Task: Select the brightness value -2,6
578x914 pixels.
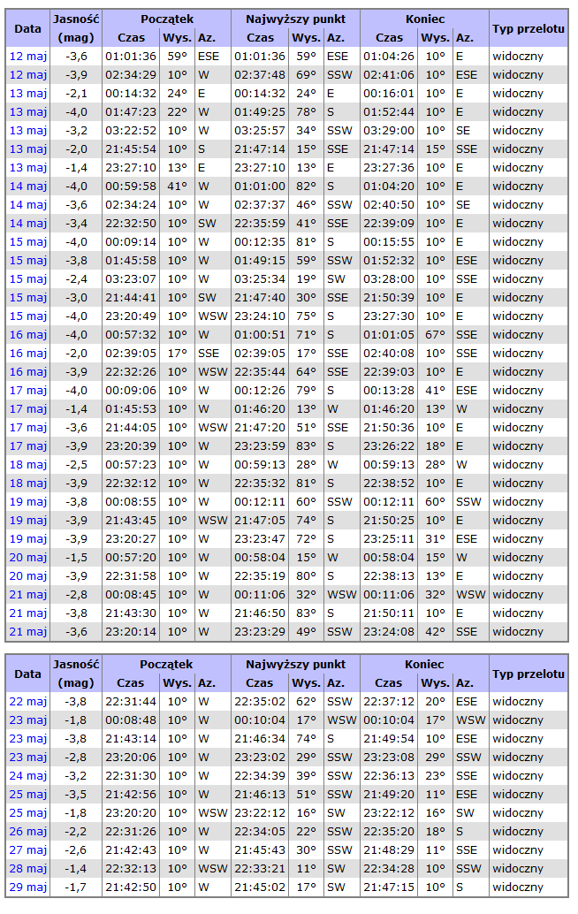Action: click(76, 850)
